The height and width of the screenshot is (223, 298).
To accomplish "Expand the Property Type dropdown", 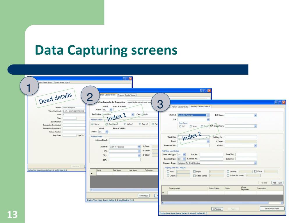I will (256, 163).
